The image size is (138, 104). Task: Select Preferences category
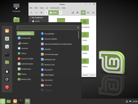pyautogui.click(x=24, y=69)
